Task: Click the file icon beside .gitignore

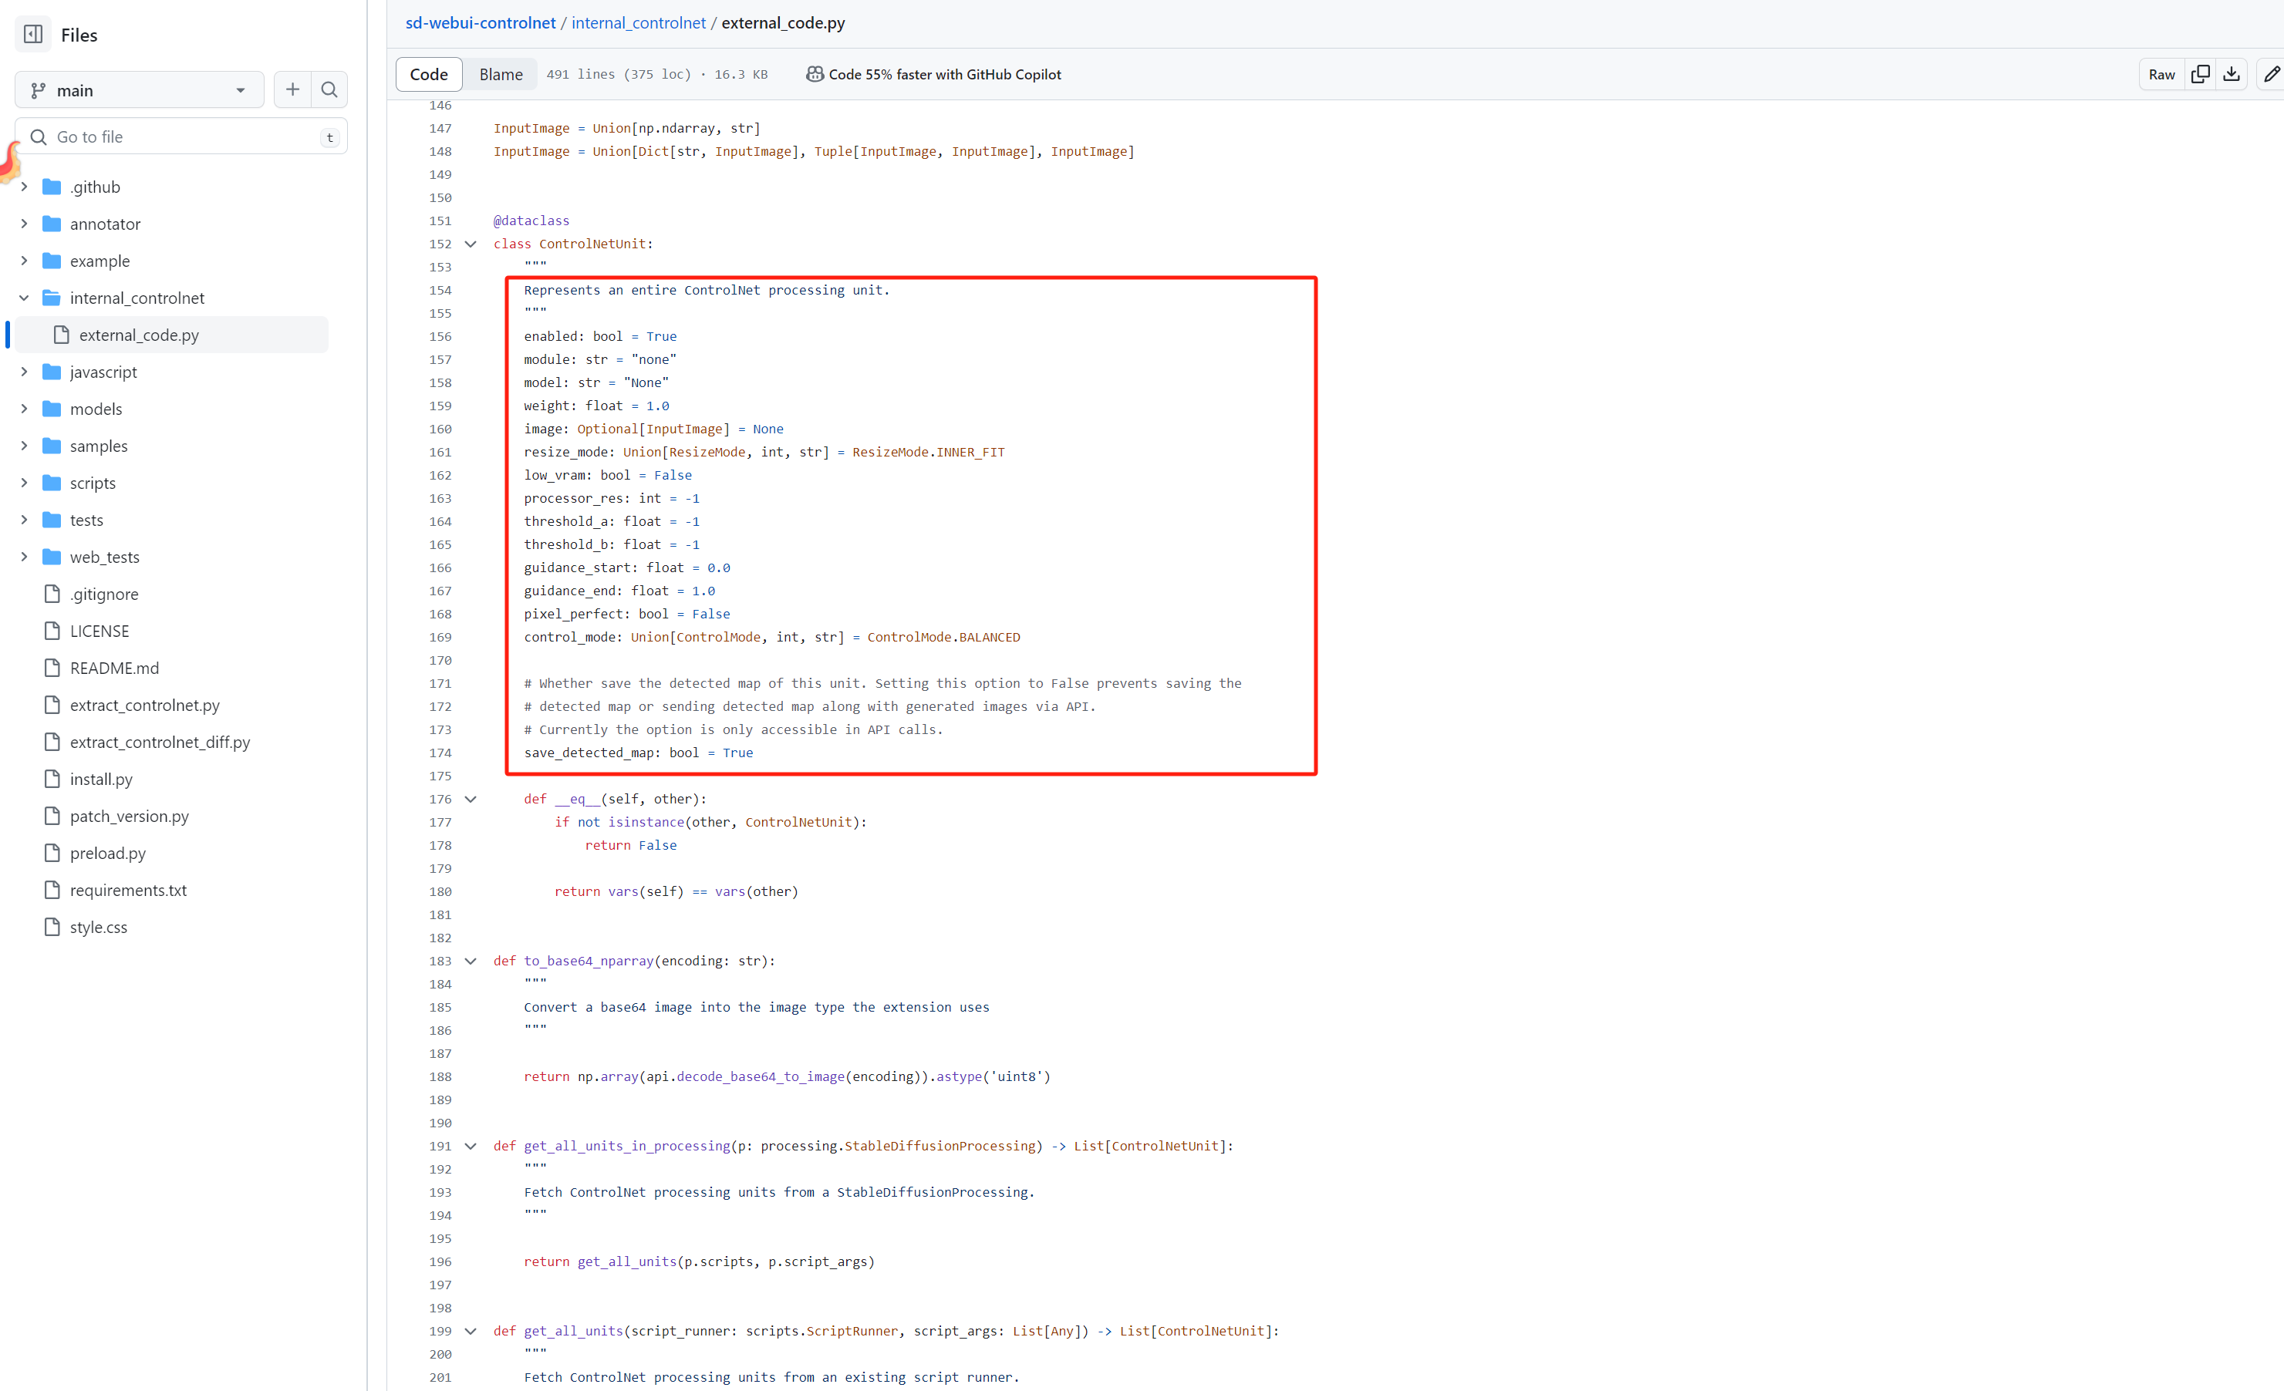Action: point(52,594)
